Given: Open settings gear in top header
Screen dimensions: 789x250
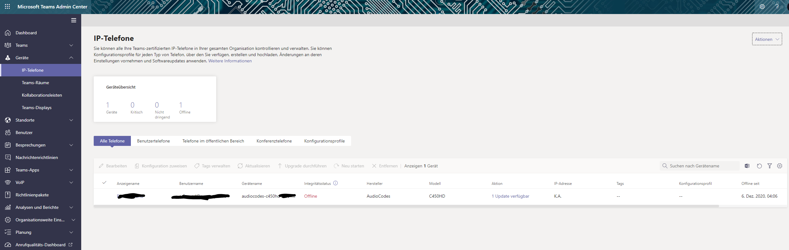Looking at the screenshot, I should point(762,7).
